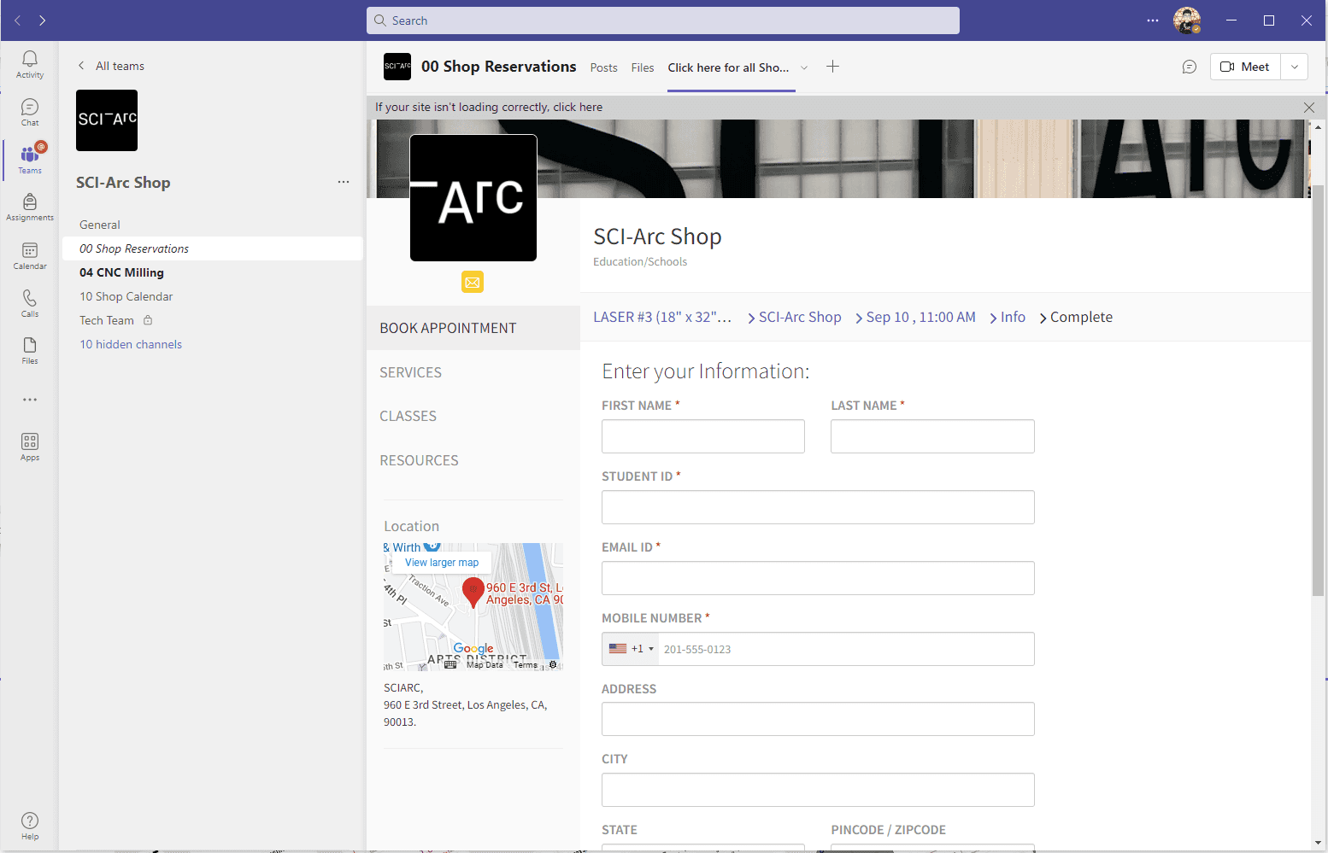The width and height of the screenshot is (1328, 853).
Task: Go back to Sep 10, 11:00 AM step
Action: (920, 317)
